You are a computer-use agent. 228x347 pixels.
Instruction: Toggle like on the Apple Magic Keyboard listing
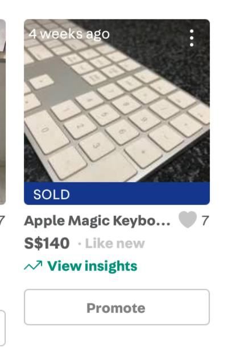pyautogui.click(x=188, y=220)
